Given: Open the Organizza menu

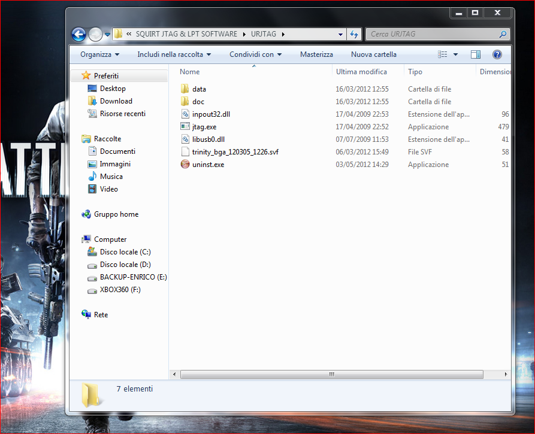Looking at the screenshot, I should [x=99, y=54].
